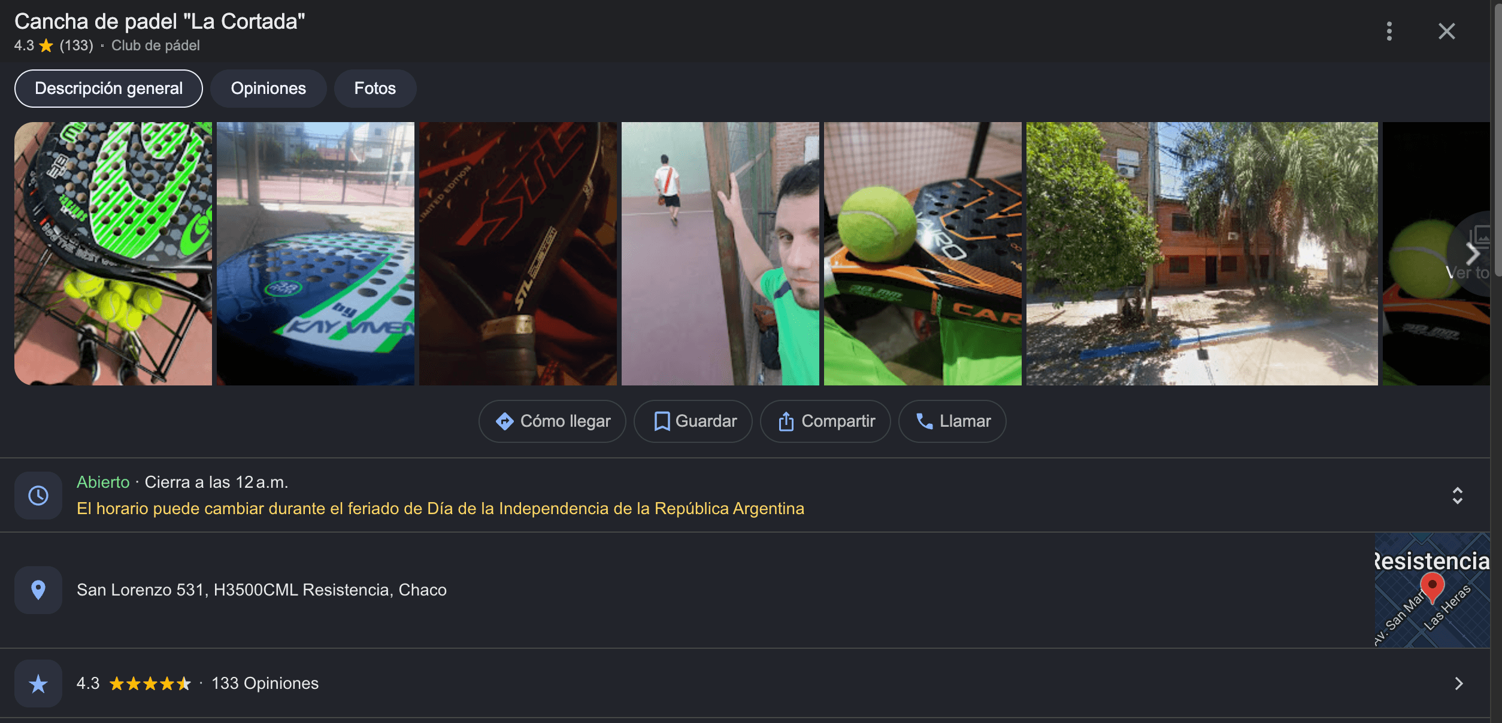Open the 133 Opiniones reviews row
This screenshot has width=1502, height=723.
click(745, 683)
